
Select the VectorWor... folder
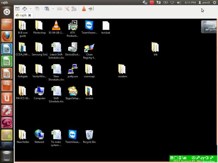coord(40,71)
